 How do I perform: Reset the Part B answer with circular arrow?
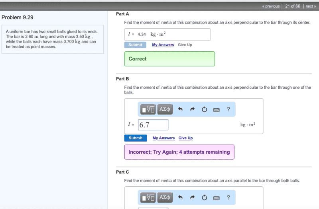tap(205, 109)
